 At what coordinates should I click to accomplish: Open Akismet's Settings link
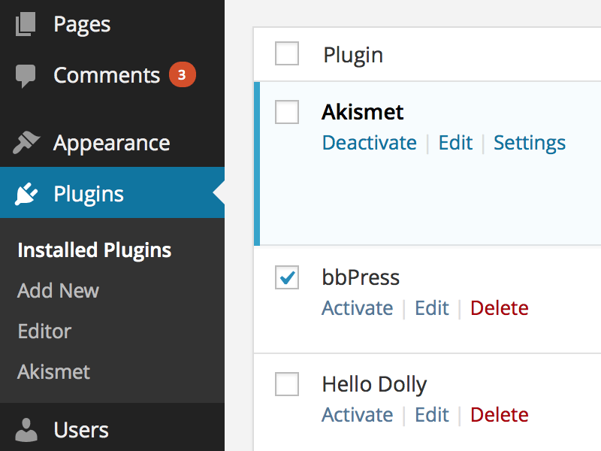click(x=530, y=143)
